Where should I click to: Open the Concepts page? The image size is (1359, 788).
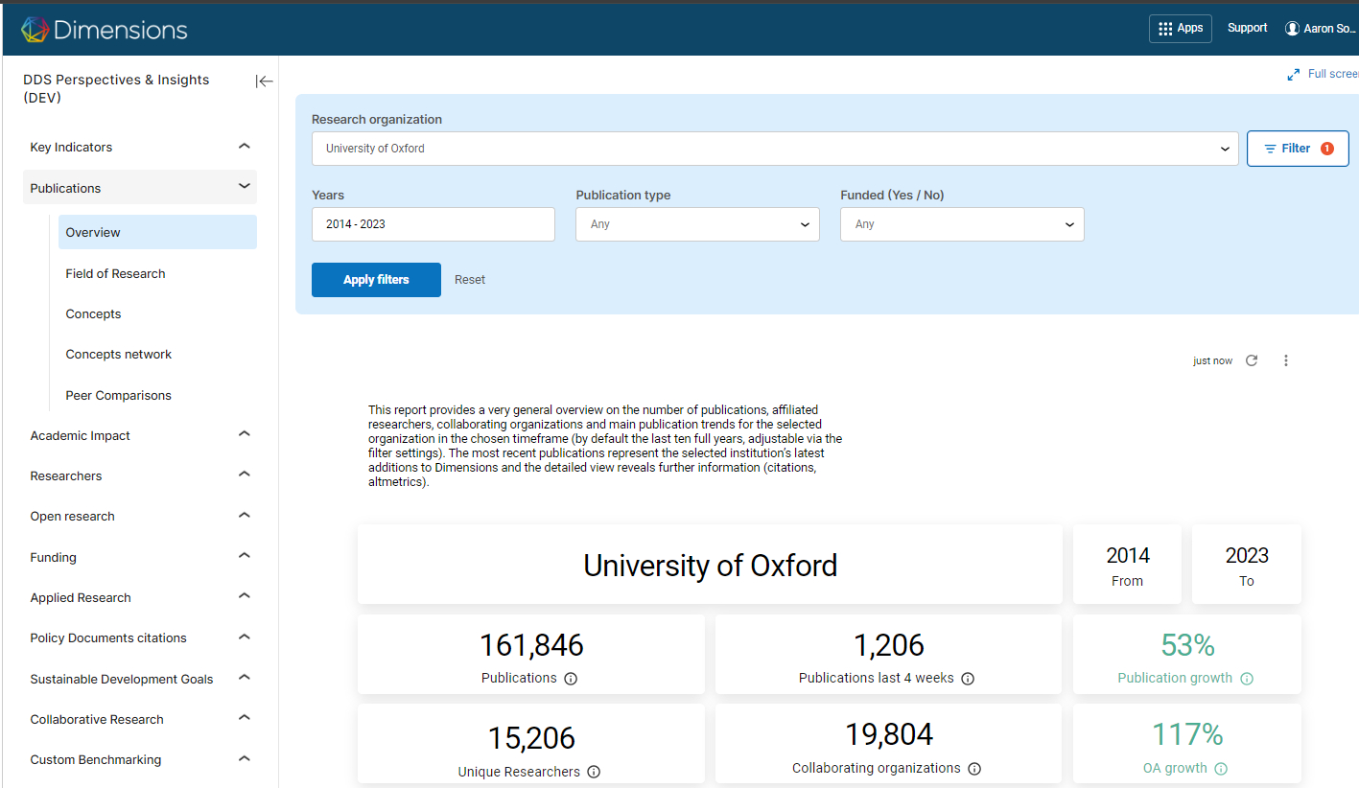157,313
